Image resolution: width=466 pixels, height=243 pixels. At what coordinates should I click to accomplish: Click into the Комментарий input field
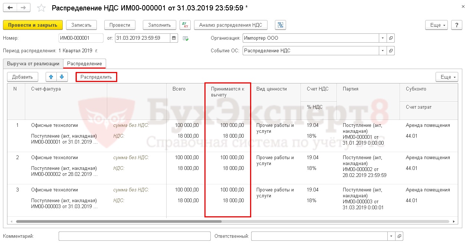(134, 236)
